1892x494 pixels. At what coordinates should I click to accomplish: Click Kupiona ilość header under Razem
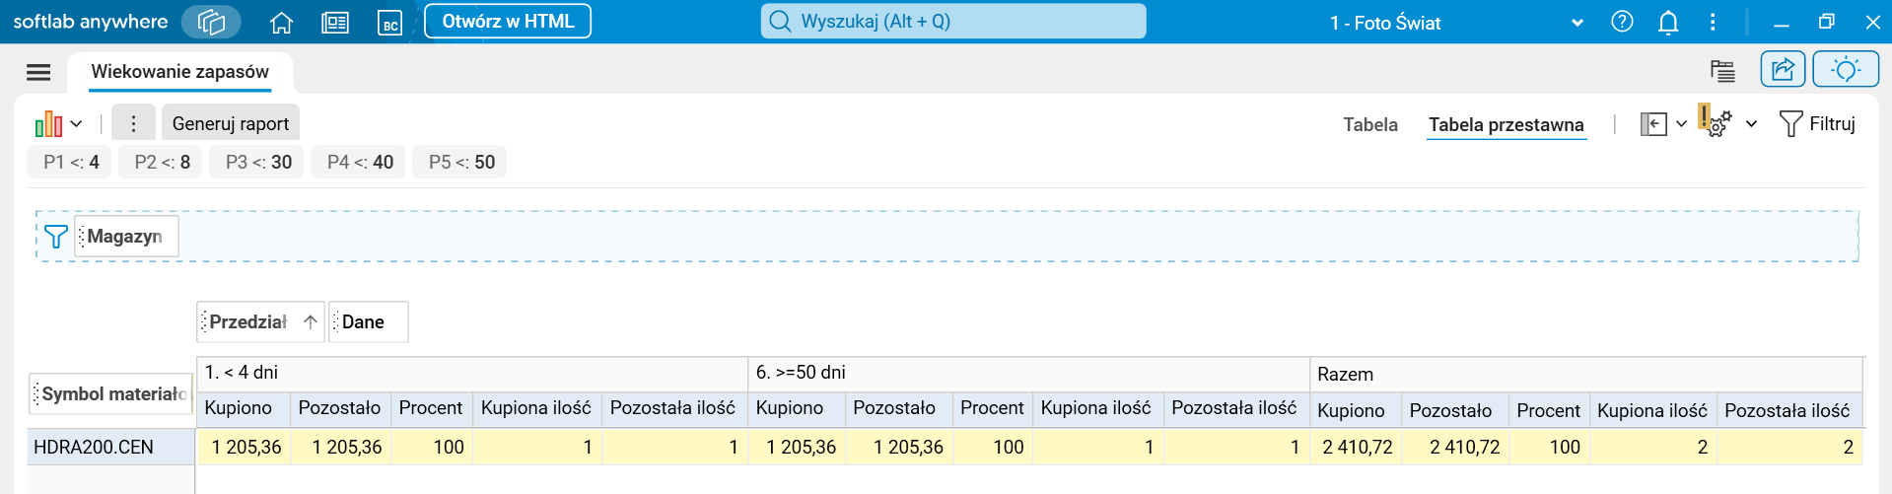point(1653,410)
